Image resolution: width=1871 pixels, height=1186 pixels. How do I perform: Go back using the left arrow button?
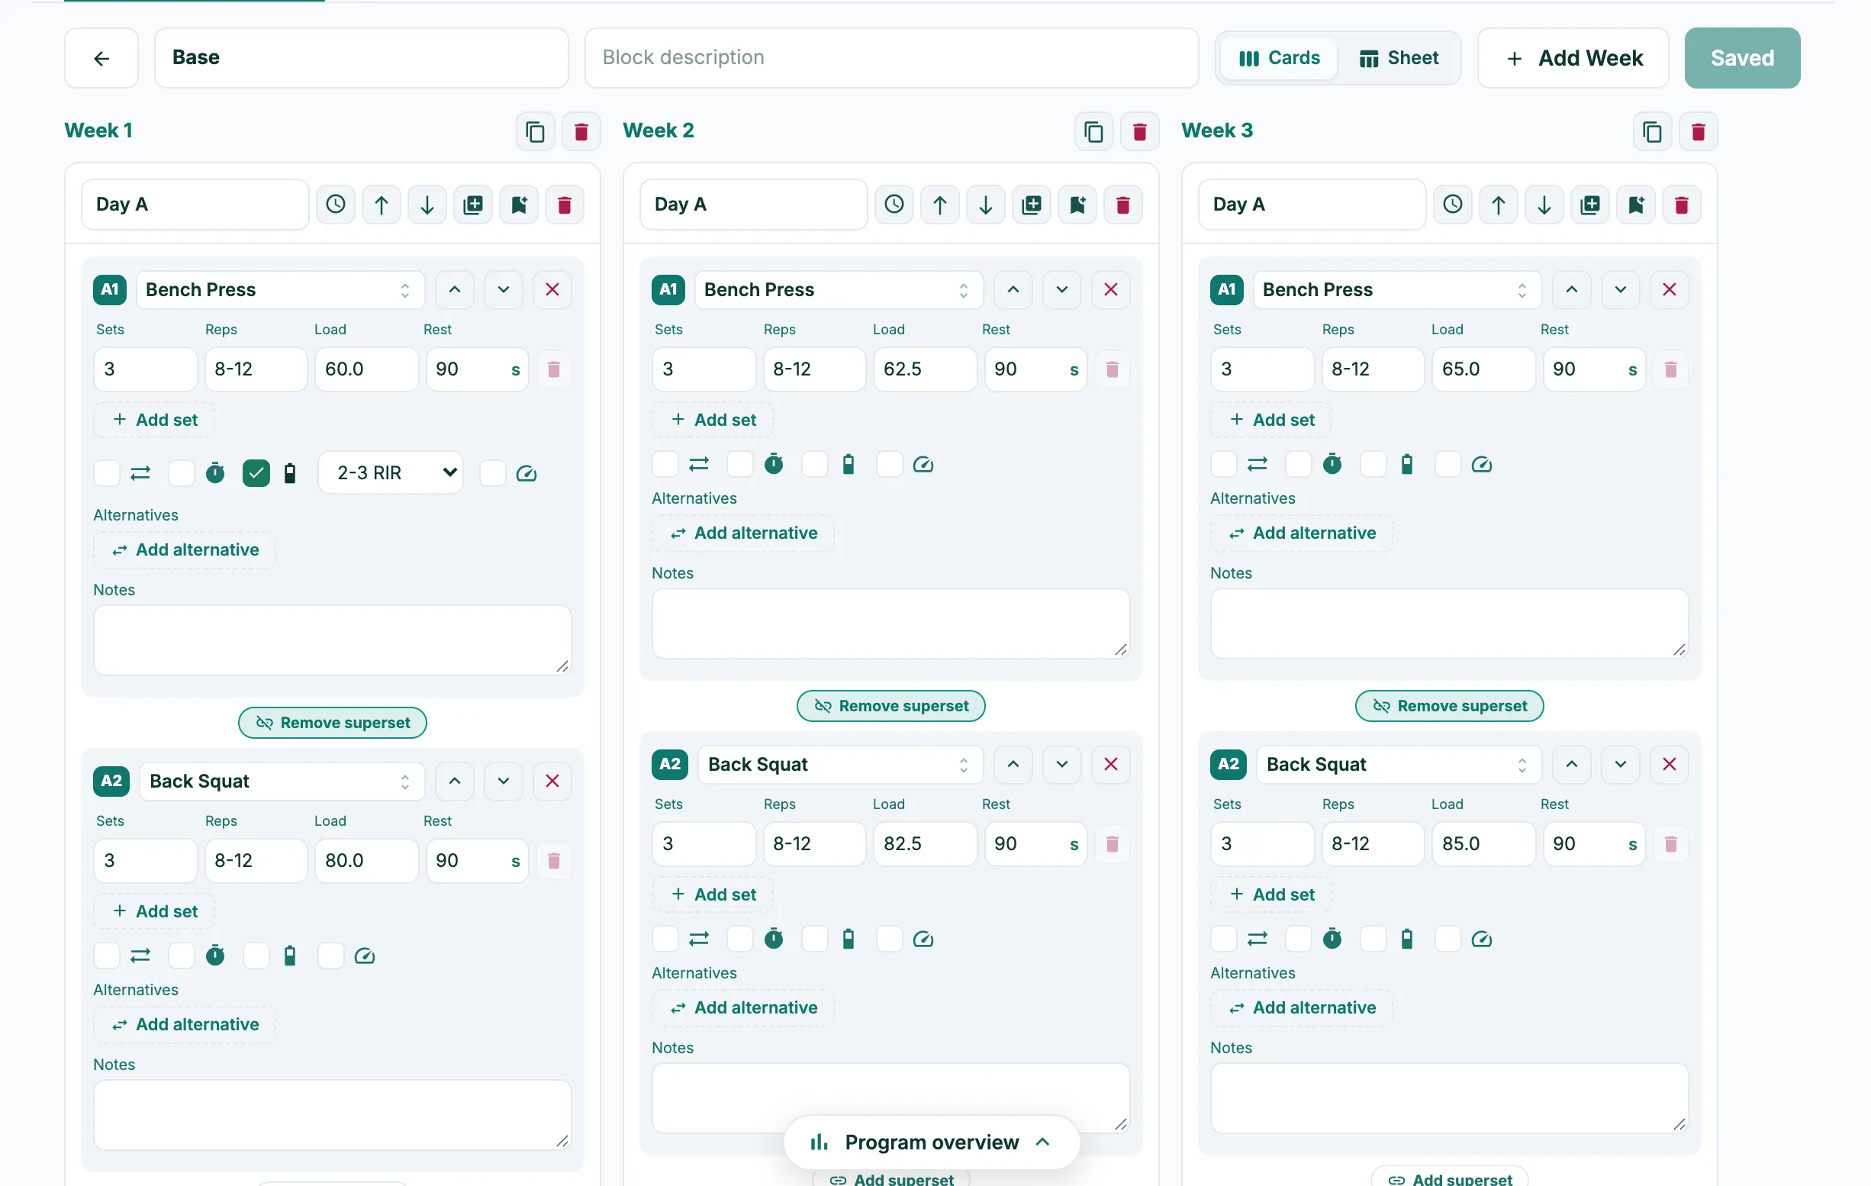point(101,58)
